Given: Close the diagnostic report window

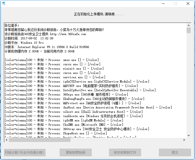Looking at the screenshot, I should [x=188, y=4].
